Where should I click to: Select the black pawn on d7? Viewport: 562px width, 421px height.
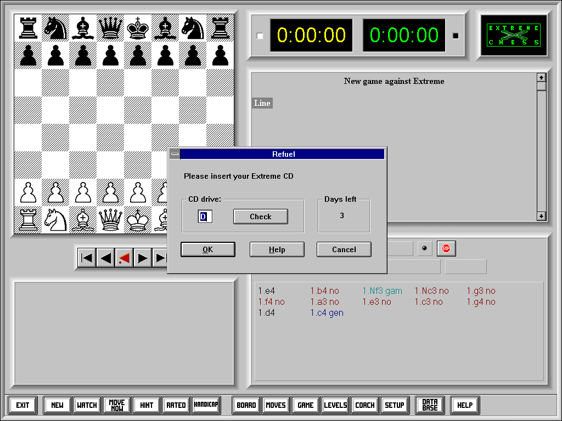tap(110, 55)
